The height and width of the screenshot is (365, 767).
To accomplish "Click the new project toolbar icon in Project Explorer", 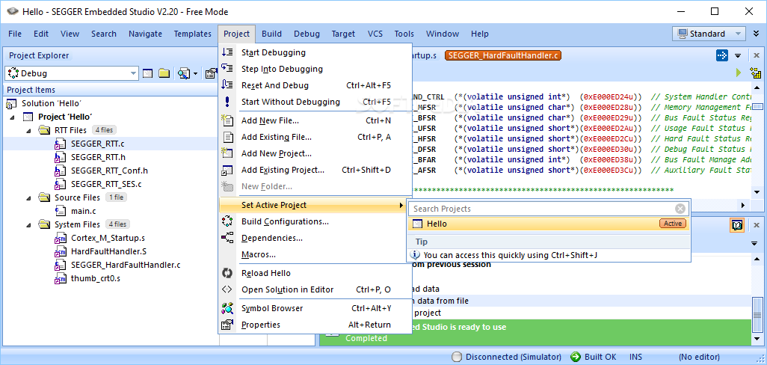I will (x=148, y=73).
